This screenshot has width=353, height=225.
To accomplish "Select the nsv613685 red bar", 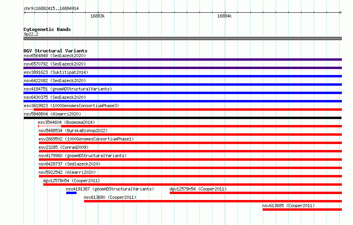I will 302,210.
